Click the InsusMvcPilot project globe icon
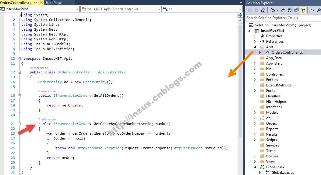 256,31
